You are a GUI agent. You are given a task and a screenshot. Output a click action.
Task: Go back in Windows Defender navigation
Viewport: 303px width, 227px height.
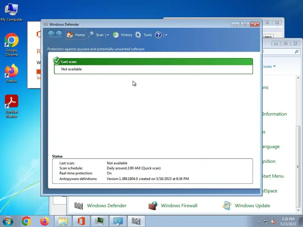(x=51, y=35)
